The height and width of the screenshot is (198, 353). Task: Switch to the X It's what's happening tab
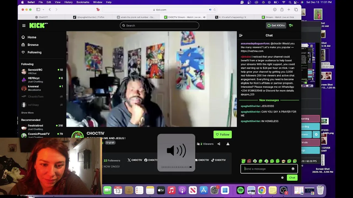click(x=231, y=17)
